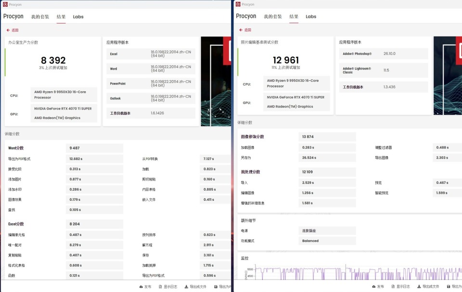This screenshot has width=462, height=292.
Task: Click the 发布 cloud icon in left window
Action: point(141,287)
